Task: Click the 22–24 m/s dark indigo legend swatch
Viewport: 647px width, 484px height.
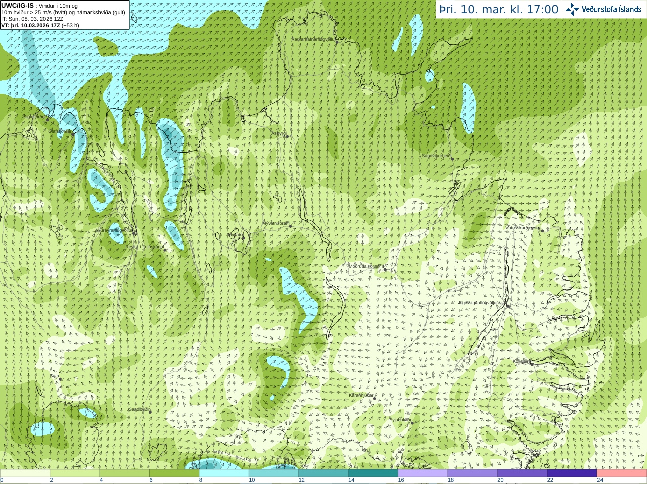Action: (x=572, y=473)
